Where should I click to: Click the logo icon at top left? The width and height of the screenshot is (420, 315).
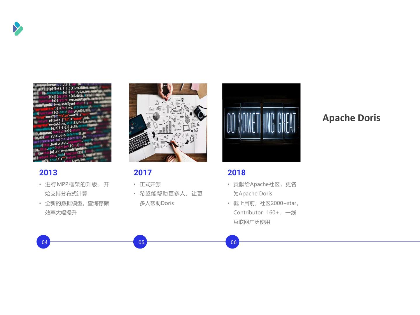click(x=18, y=29)
